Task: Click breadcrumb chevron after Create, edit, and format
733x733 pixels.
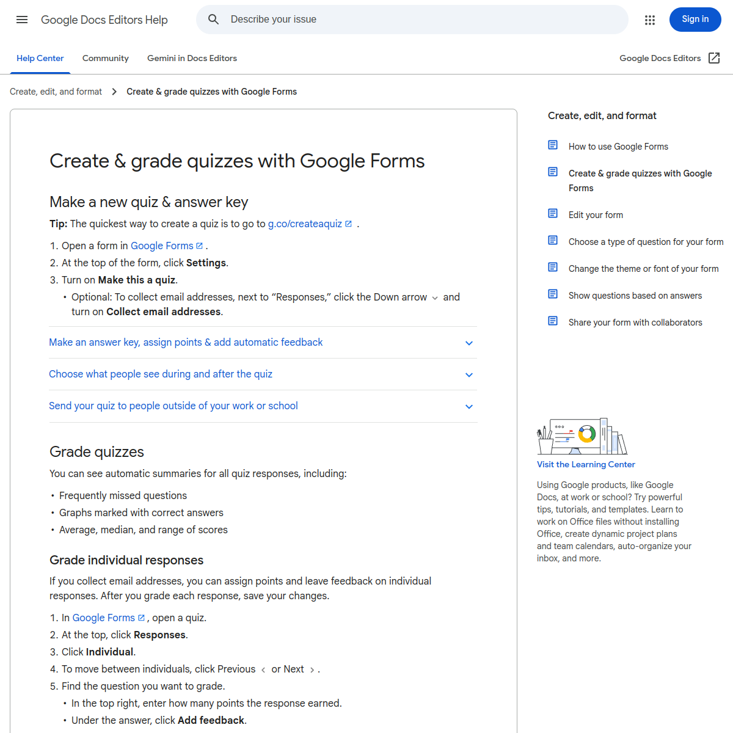Action: click(114, 92)
